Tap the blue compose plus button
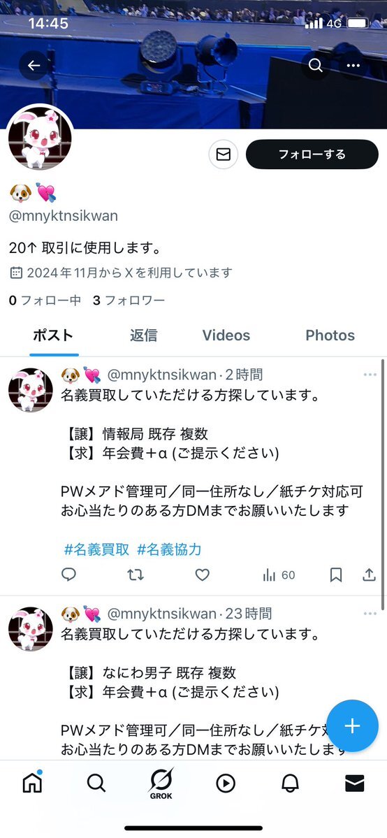Image resolution: width=387 pixels, height=838 pixels. pyautogui.click(x=352, y=725)
